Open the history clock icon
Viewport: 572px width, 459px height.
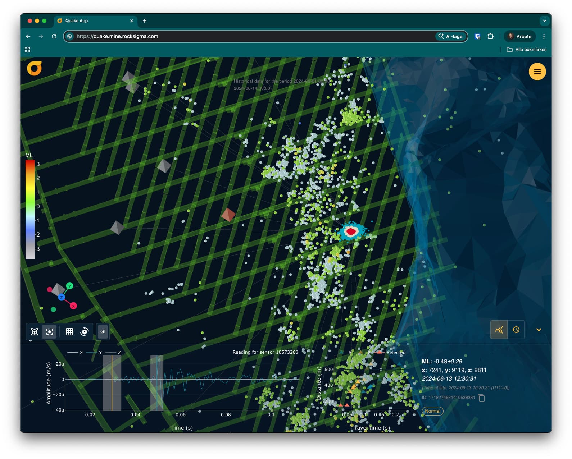(516, 330)
